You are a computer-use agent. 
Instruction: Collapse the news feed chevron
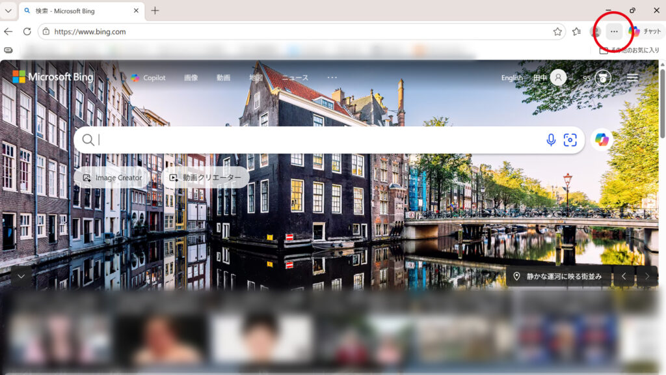[x=21, y=276]
